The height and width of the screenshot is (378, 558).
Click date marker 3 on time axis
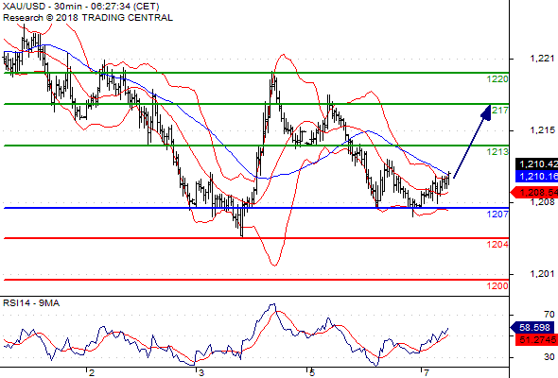point(201,372)
